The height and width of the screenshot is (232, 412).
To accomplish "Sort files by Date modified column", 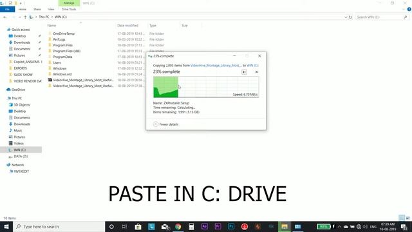I will tap(127, 26).
